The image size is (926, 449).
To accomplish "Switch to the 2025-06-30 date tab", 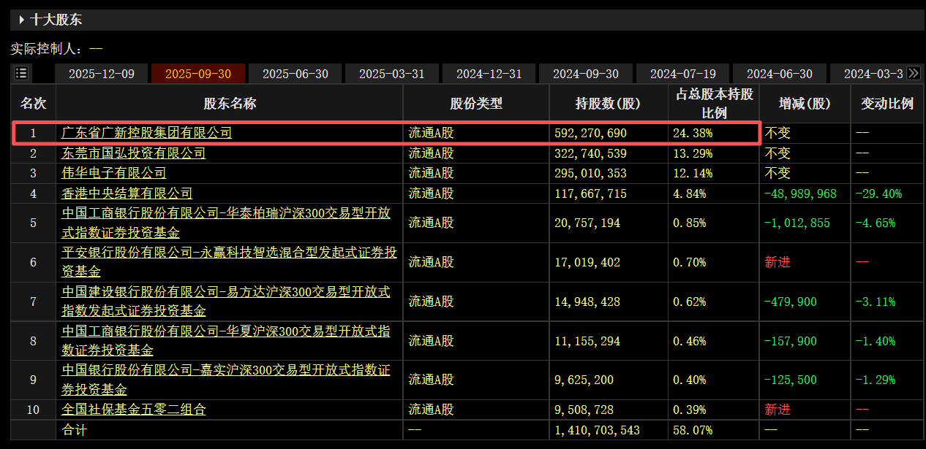I will [x=295, y=73].
